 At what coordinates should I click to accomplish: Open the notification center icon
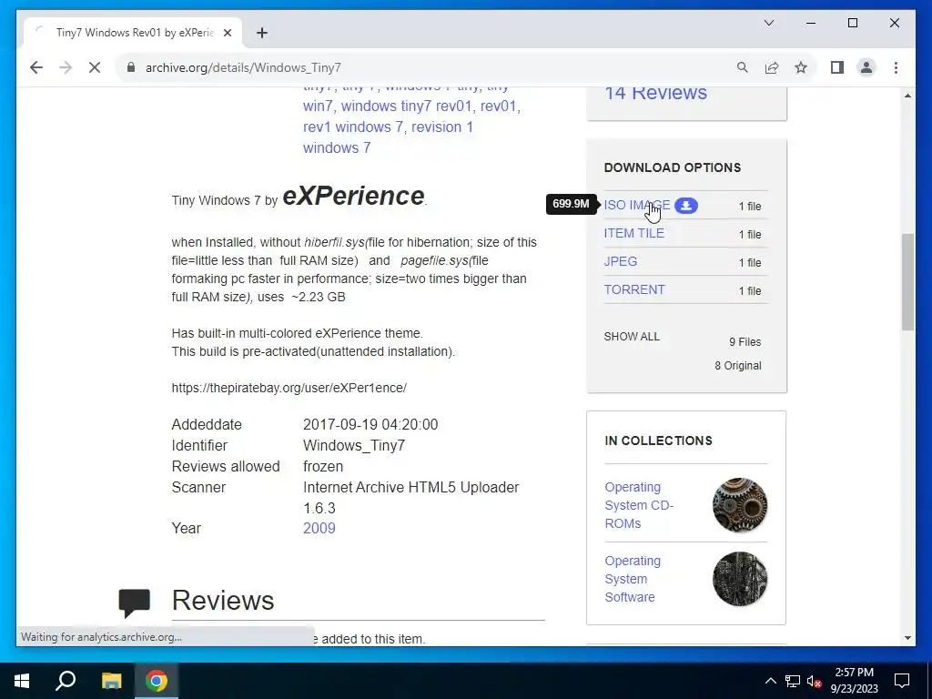tap(902, 681)
